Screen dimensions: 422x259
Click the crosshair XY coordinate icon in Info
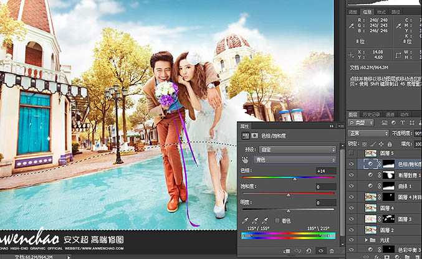point(351,55)
